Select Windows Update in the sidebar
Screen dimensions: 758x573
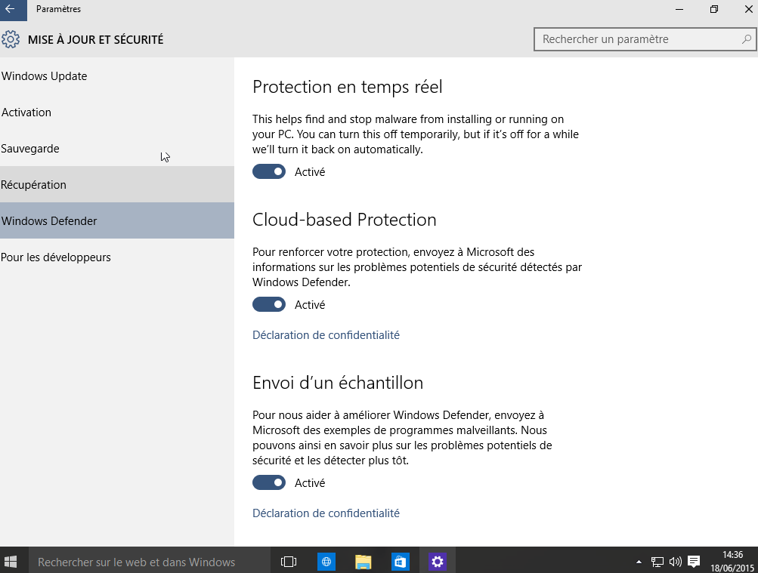click(117, 75)
